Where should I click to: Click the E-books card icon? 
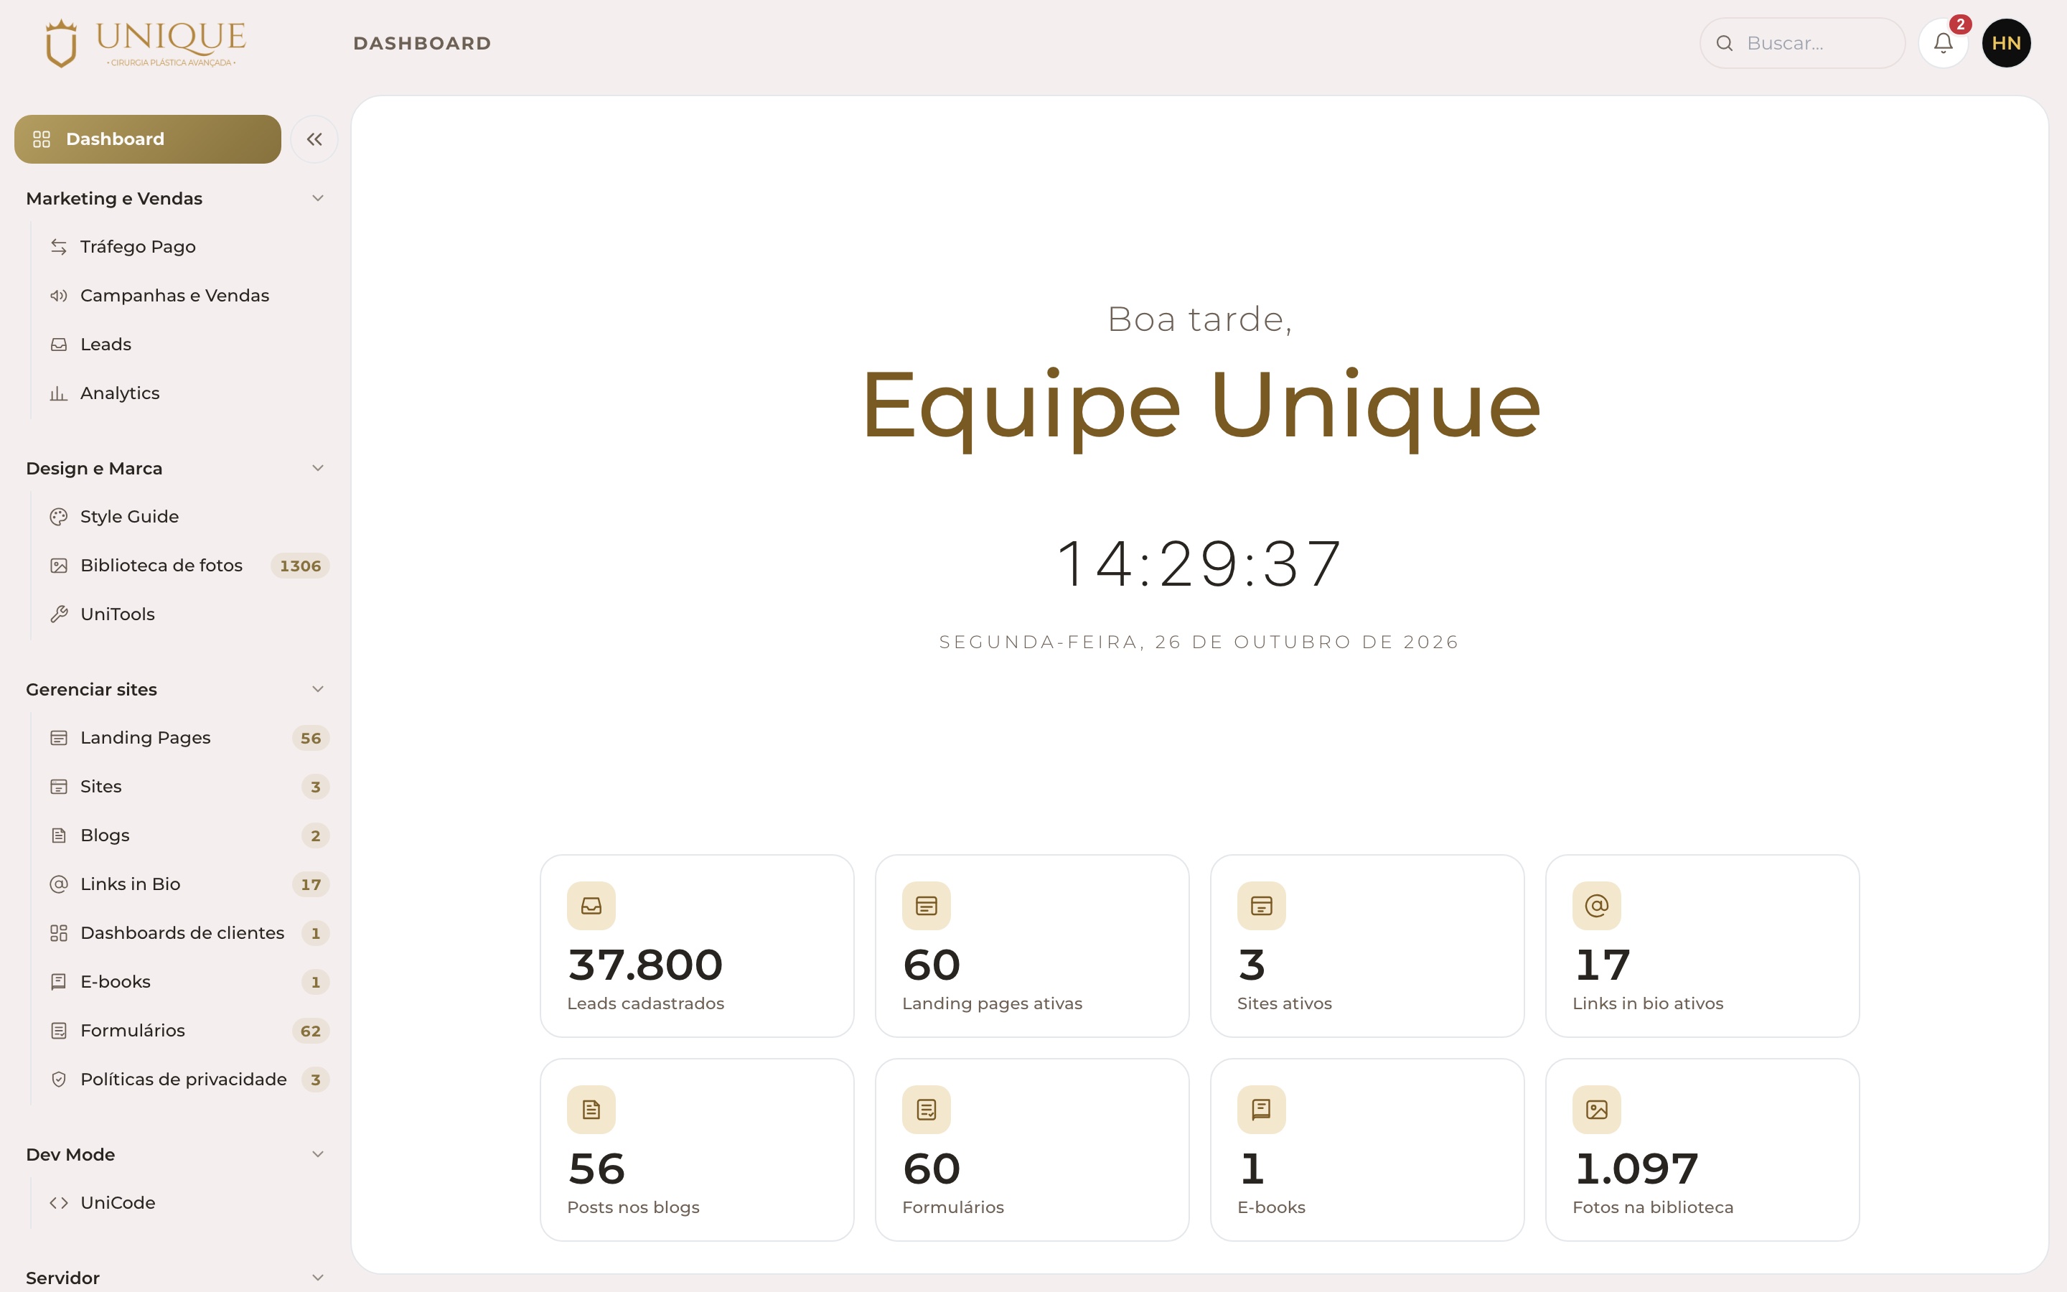(1262, 1109)
